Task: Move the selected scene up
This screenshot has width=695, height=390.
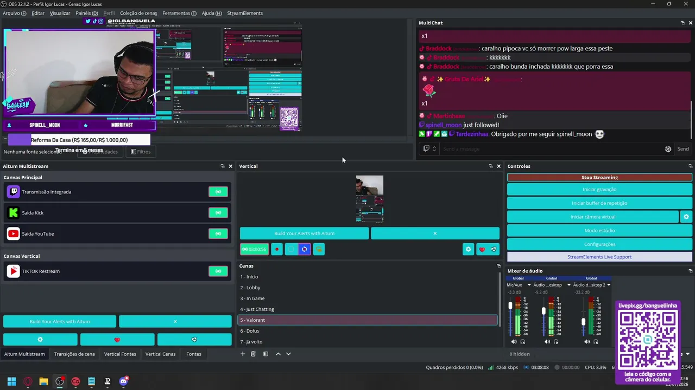Action: pos(278,354)
